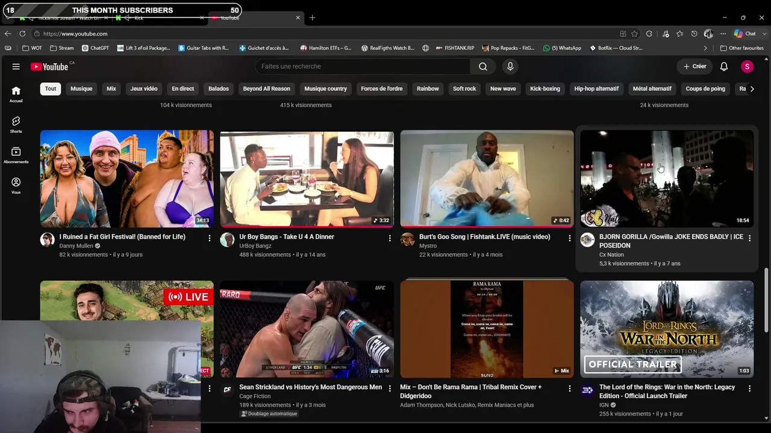Open options for Sean Strickland video
This screenshot has width=771, height=433.
tap(390, 389)
